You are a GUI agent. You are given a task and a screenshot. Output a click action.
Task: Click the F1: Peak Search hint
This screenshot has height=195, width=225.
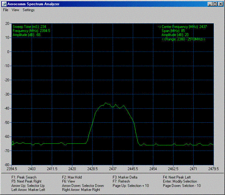pos(24,177)
